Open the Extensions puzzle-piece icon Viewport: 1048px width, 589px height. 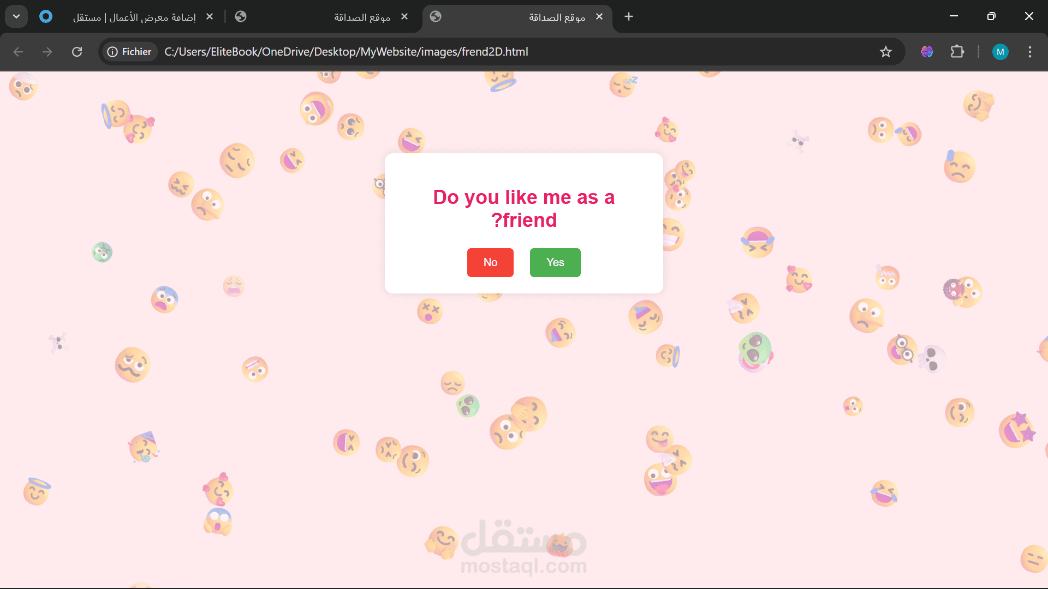point(958,52)
